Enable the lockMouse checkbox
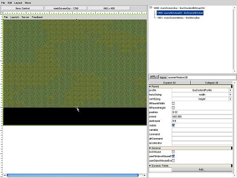237x178 pixels. coord(173,152)
